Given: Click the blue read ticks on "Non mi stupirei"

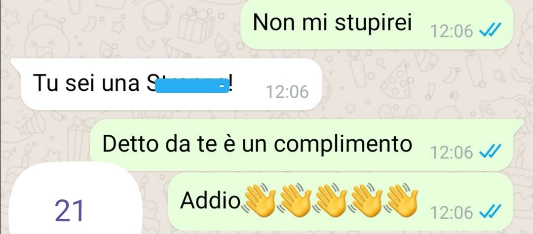Looking at the screenshot, I should tap(490, 32).
